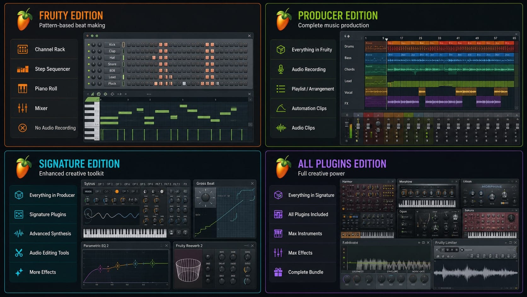Select the Audio Recording microphone icon

tap(281, 69)
